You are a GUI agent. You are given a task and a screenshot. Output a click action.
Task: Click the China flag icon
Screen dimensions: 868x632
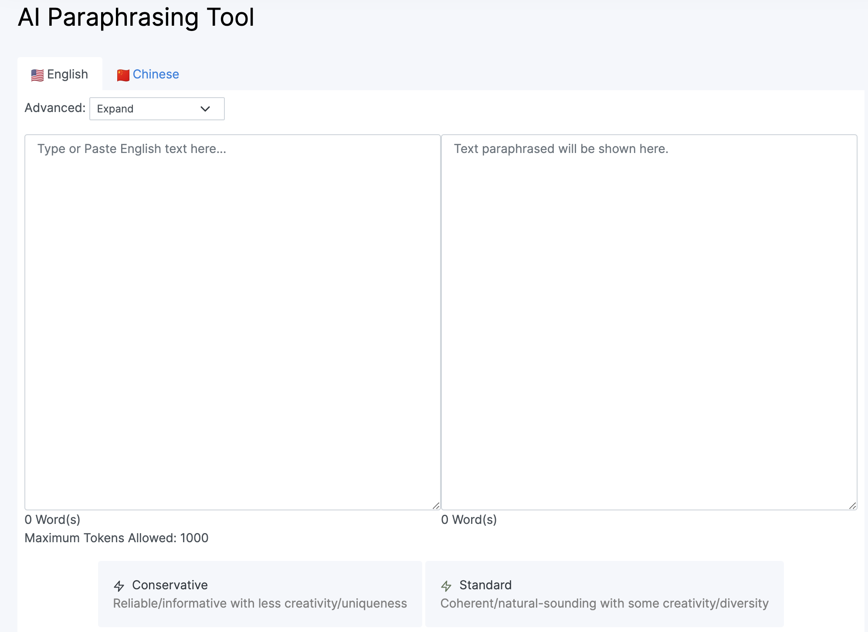123,75
